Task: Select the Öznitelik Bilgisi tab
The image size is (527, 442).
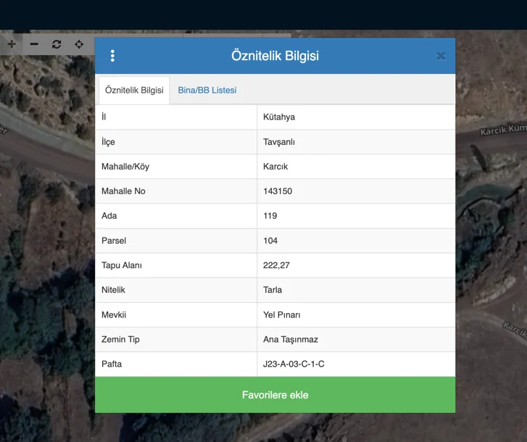Action: pyautogui.click(x=134, y=91)
